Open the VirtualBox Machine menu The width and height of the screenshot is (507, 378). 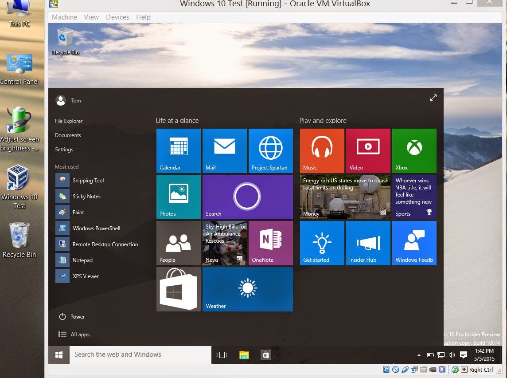pyautogui.click(x=64, y=17)
